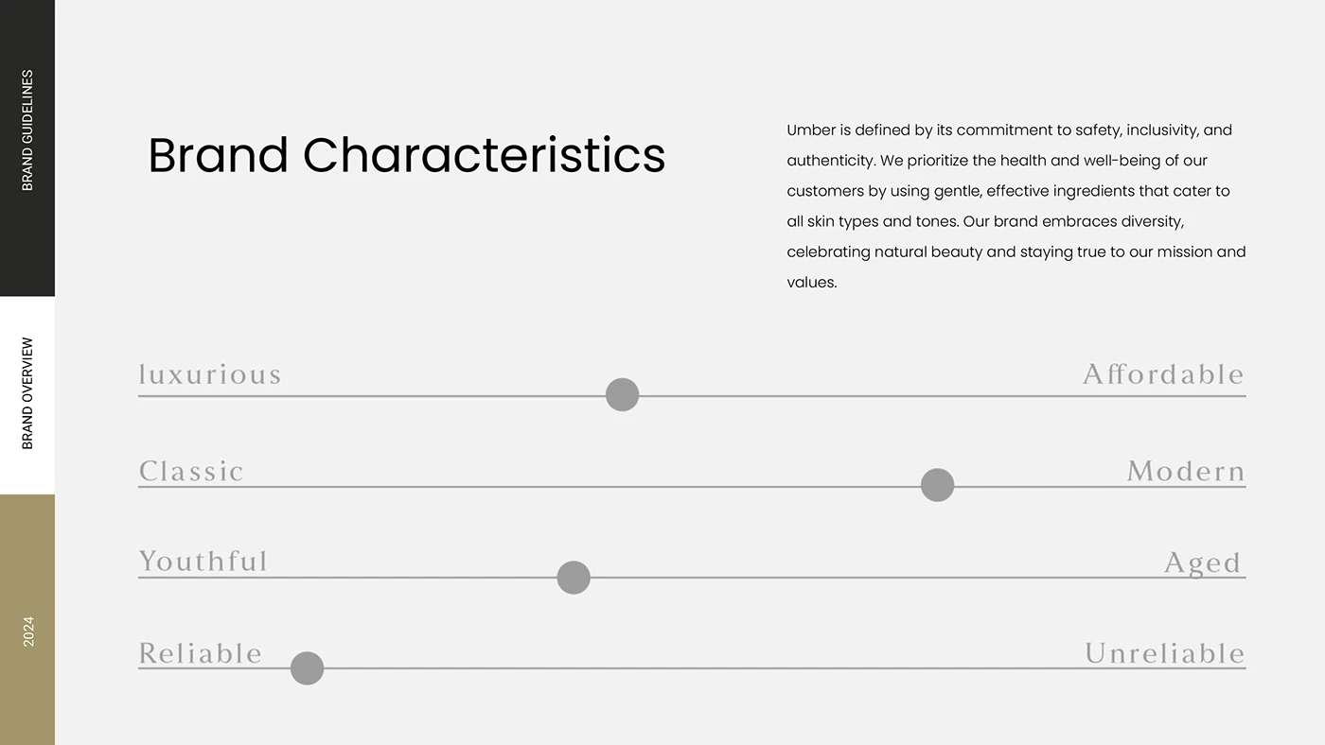Click the word 'Umber' starting the description
Viewport: 1325px width, 745px height.
[811, 130]
